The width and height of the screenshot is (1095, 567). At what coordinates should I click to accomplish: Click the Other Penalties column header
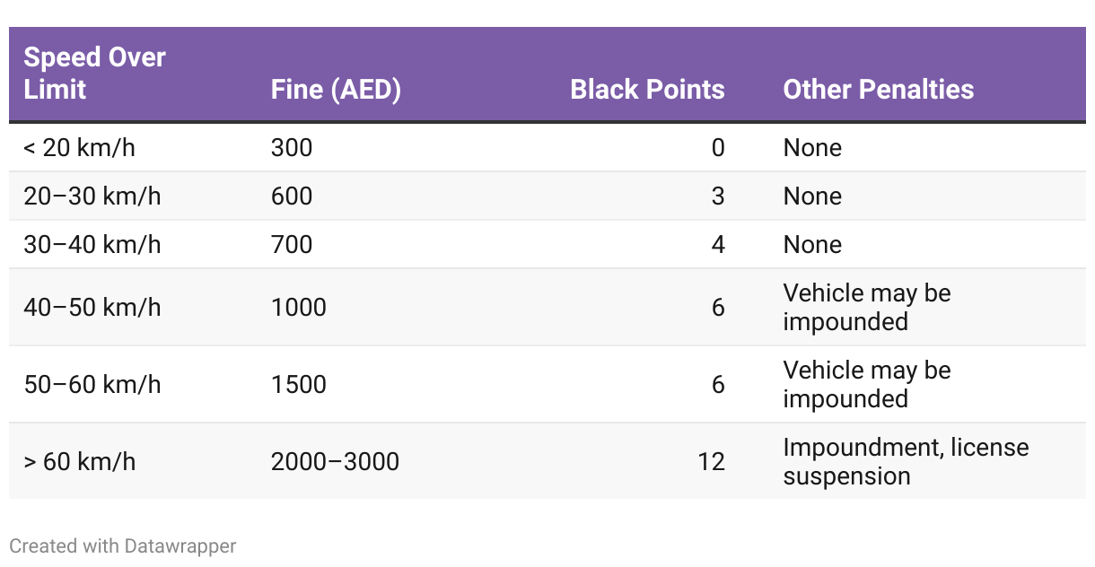(x=879, y=90)
